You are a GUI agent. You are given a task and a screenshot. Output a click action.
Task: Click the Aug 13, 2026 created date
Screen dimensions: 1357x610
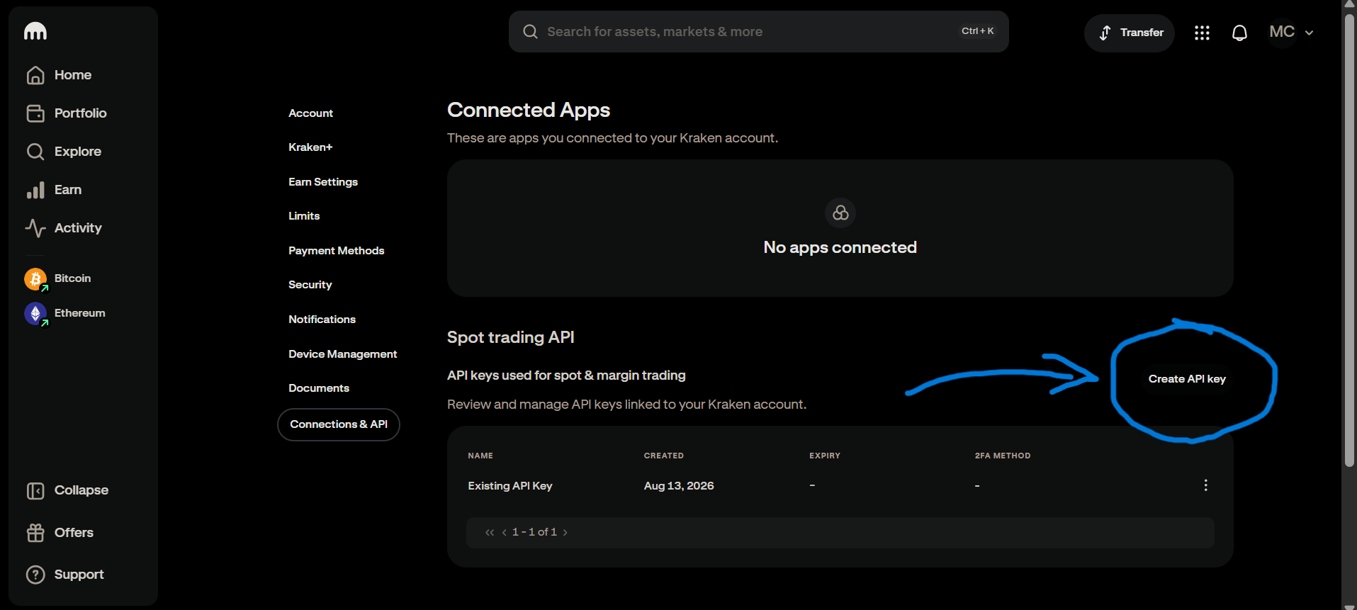pos(679,486)
